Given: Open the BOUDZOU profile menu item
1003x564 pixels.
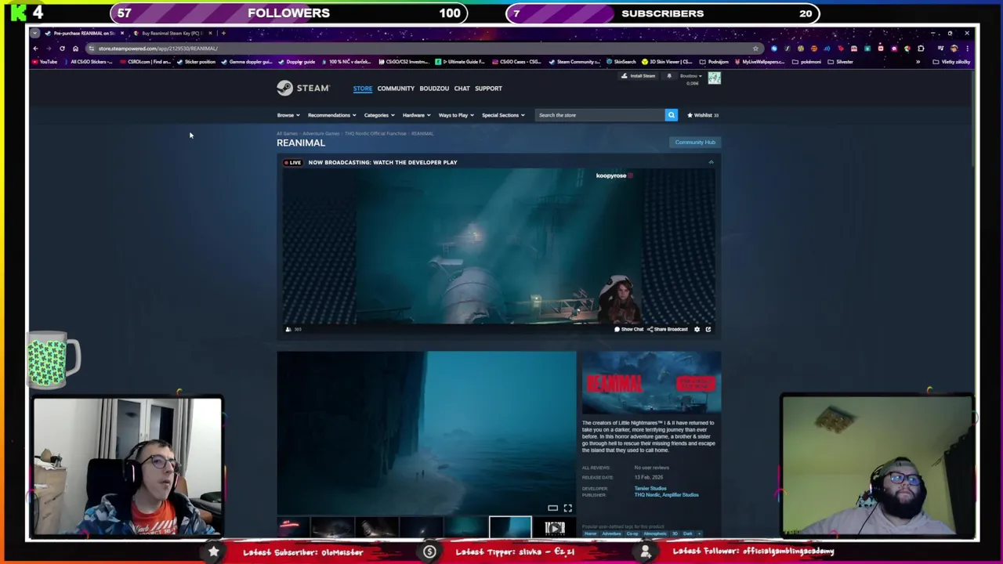Looking at the screenshot, I should (434, 89).
